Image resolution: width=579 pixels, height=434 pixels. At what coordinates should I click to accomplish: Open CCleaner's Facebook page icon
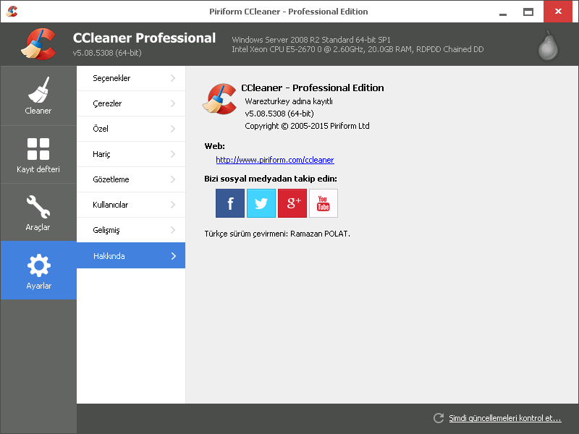230,203
